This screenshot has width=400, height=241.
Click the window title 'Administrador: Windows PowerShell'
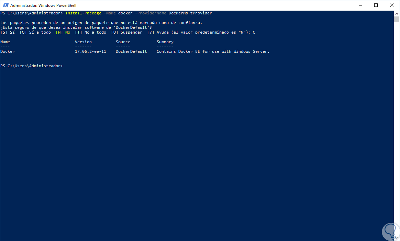(43, 5)
